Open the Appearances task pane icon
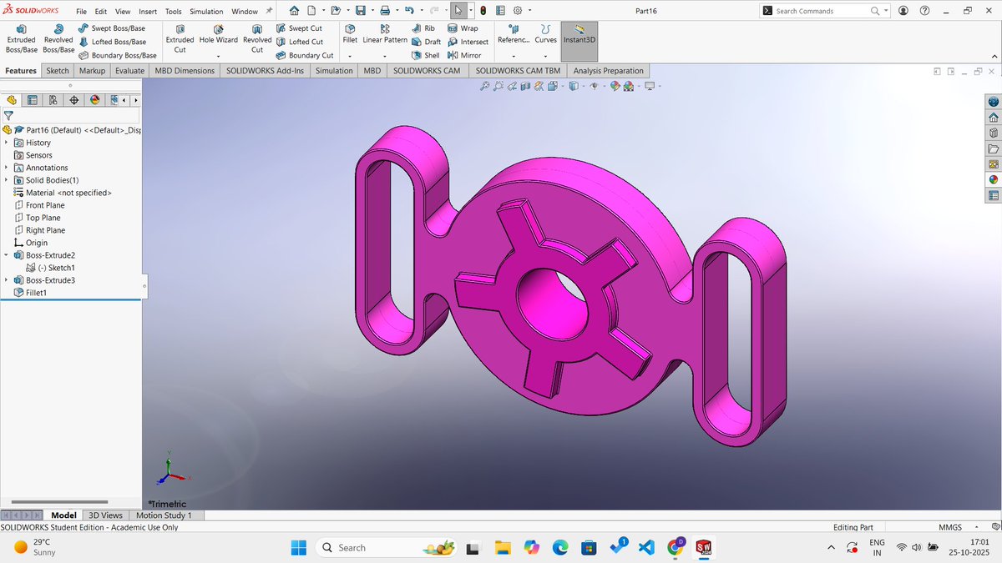The width and height of the screenshot is (1002, 563). [994, 178]
